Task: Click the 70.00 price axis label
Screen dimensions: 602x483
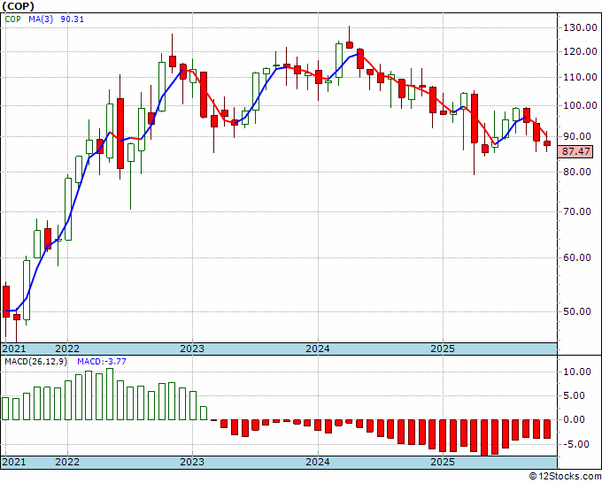Action: (577, 211)
